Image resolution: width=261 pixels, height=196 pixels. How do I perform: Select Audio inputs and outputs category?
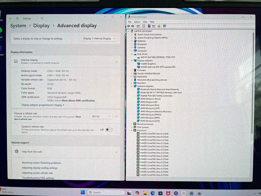(150, 34)
